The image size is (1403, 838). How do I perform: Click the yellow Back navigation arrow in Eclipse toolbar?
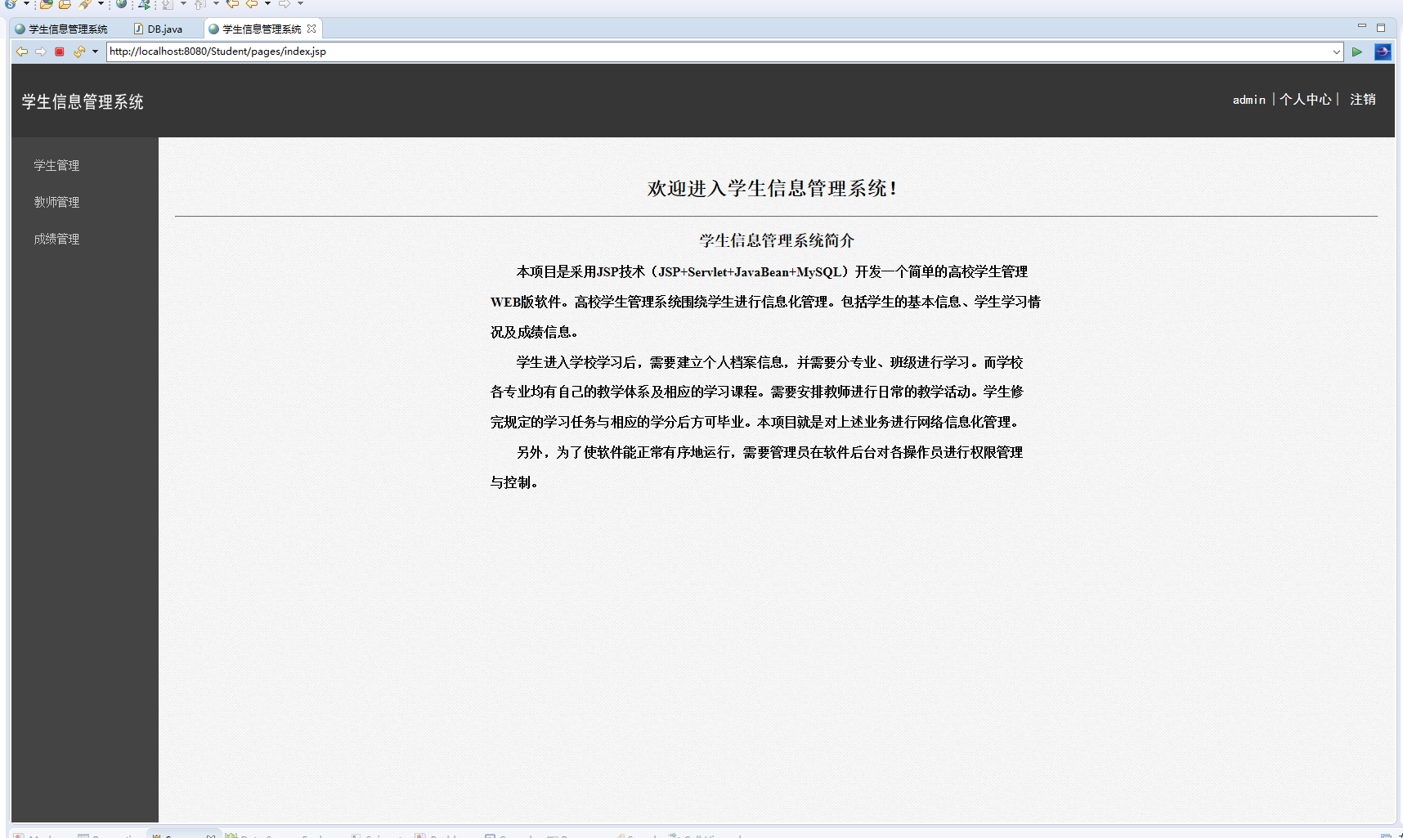[251, 6]
